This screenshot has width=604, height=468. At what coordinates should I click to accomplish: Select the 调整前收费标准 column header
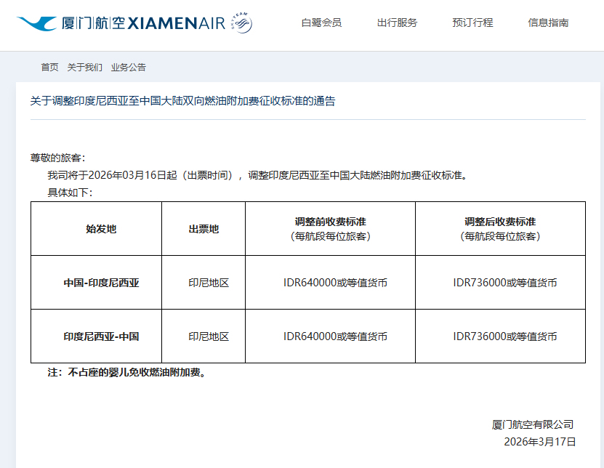pyautogui.click(x=330, y=222)
